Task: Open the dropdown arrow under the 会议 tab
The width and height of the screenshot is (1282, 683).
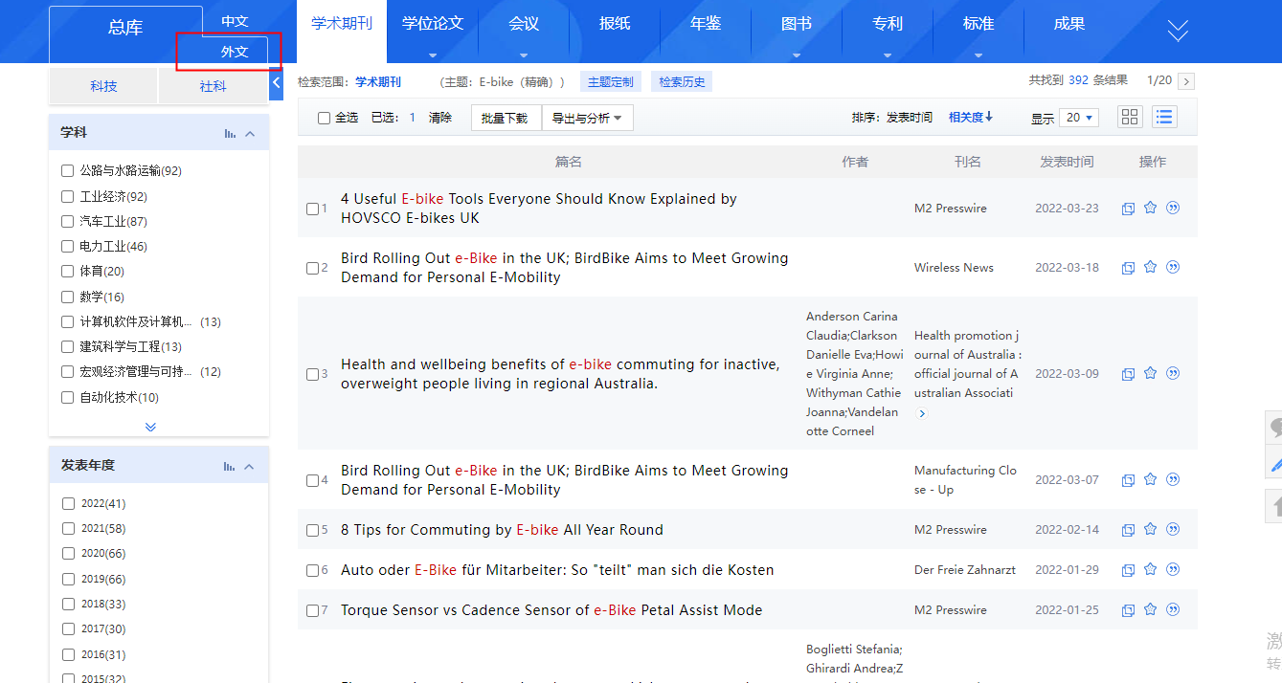Action: coord(524,55)
